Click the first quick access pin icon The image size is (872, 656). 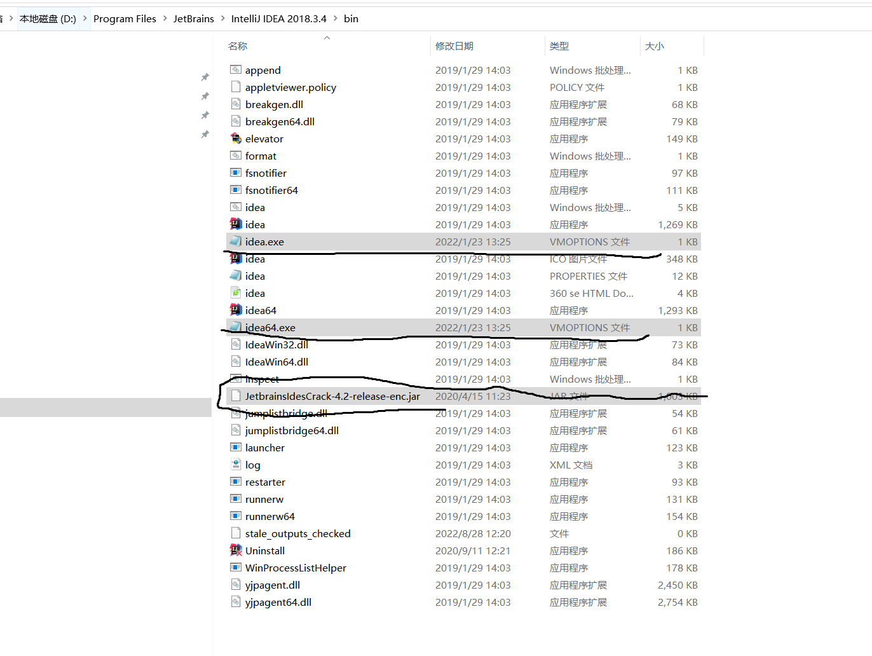click(205, 77)
